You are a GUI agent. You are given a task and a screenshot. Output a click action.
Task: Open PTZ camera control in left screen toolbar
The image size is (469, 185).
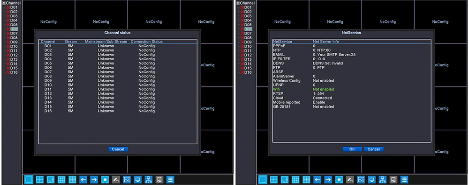[x=116, y=180]
